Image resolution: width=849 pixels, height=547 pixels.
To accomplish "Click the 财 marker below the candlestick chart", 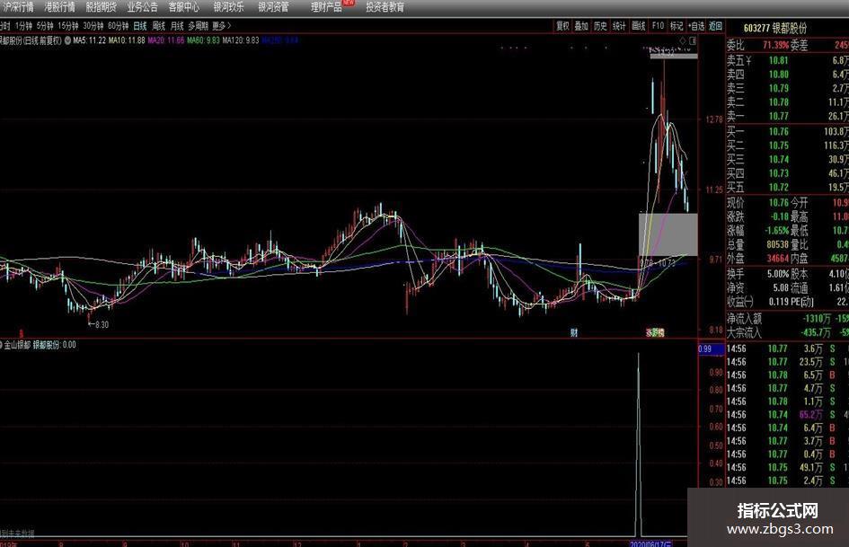I will pyautogui.click(x=574, y=332).
